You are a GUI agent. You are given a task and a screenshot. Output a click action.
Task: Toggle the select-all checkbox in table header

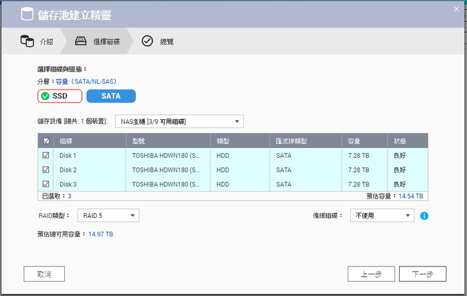pyautogui.click(x=46, y=141)
